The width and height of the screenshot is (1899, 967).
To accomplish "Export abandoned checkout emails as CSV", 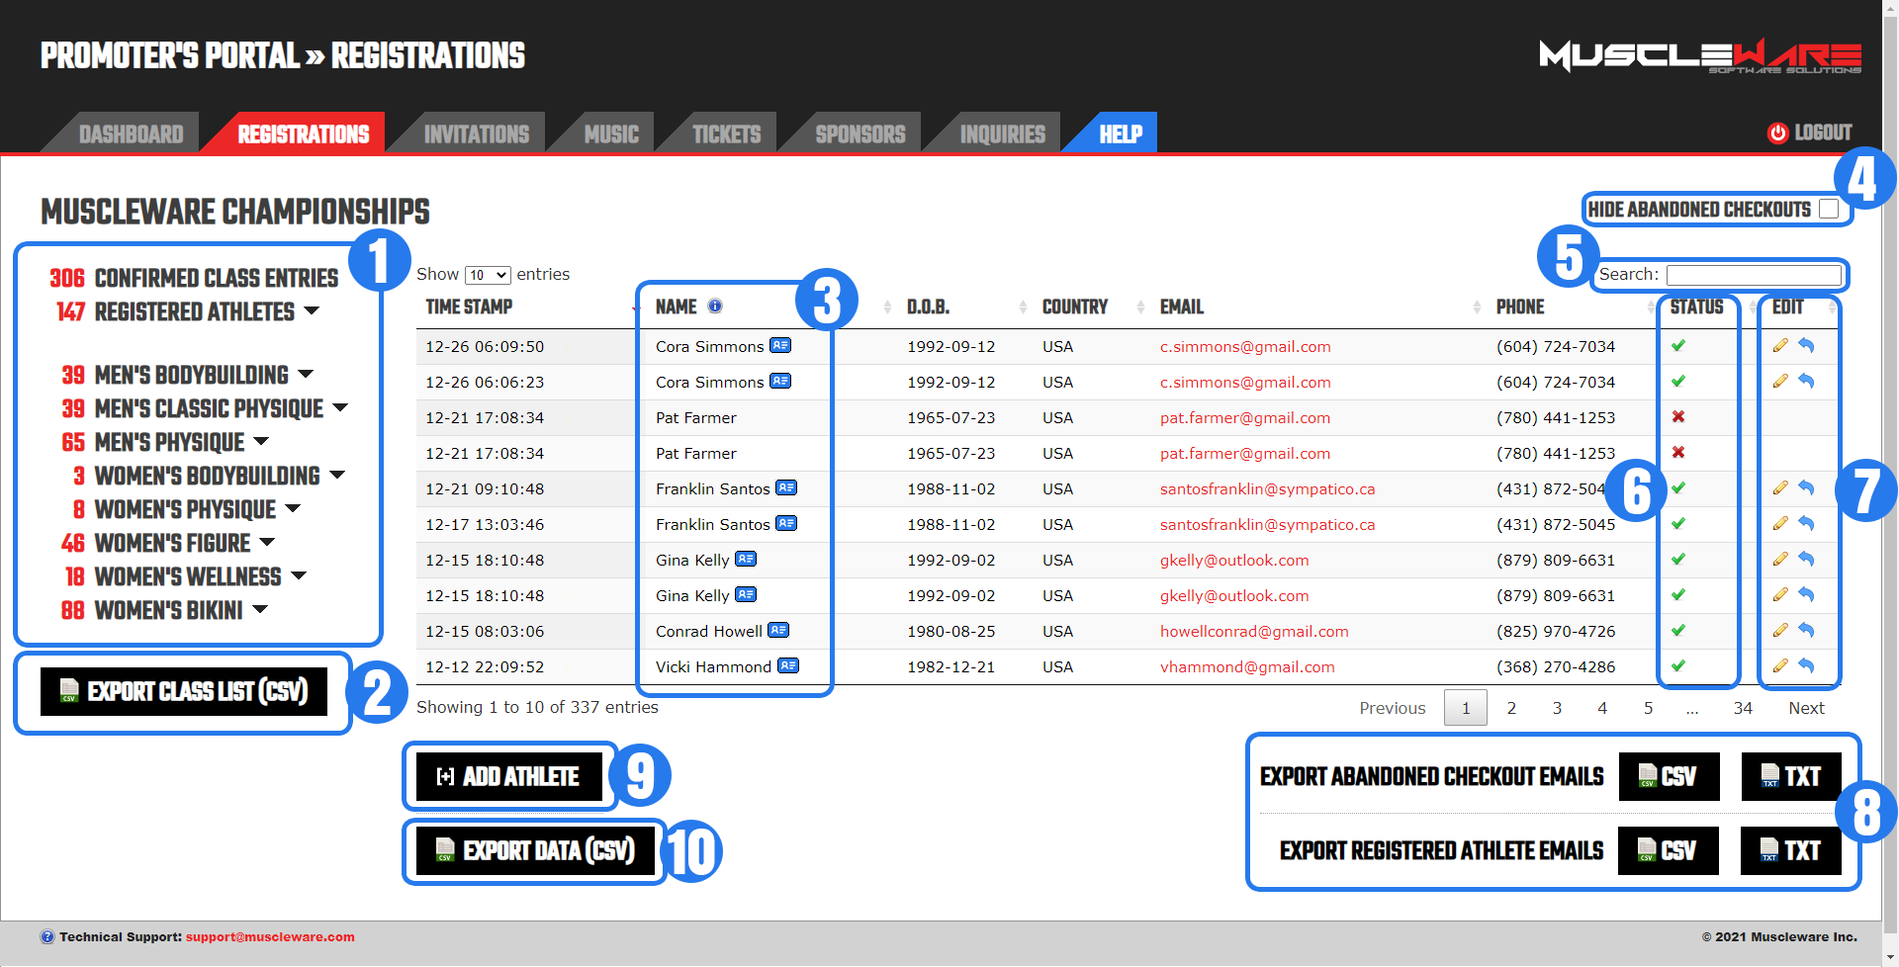I will pyautogui.click(x=1669, y=776).
